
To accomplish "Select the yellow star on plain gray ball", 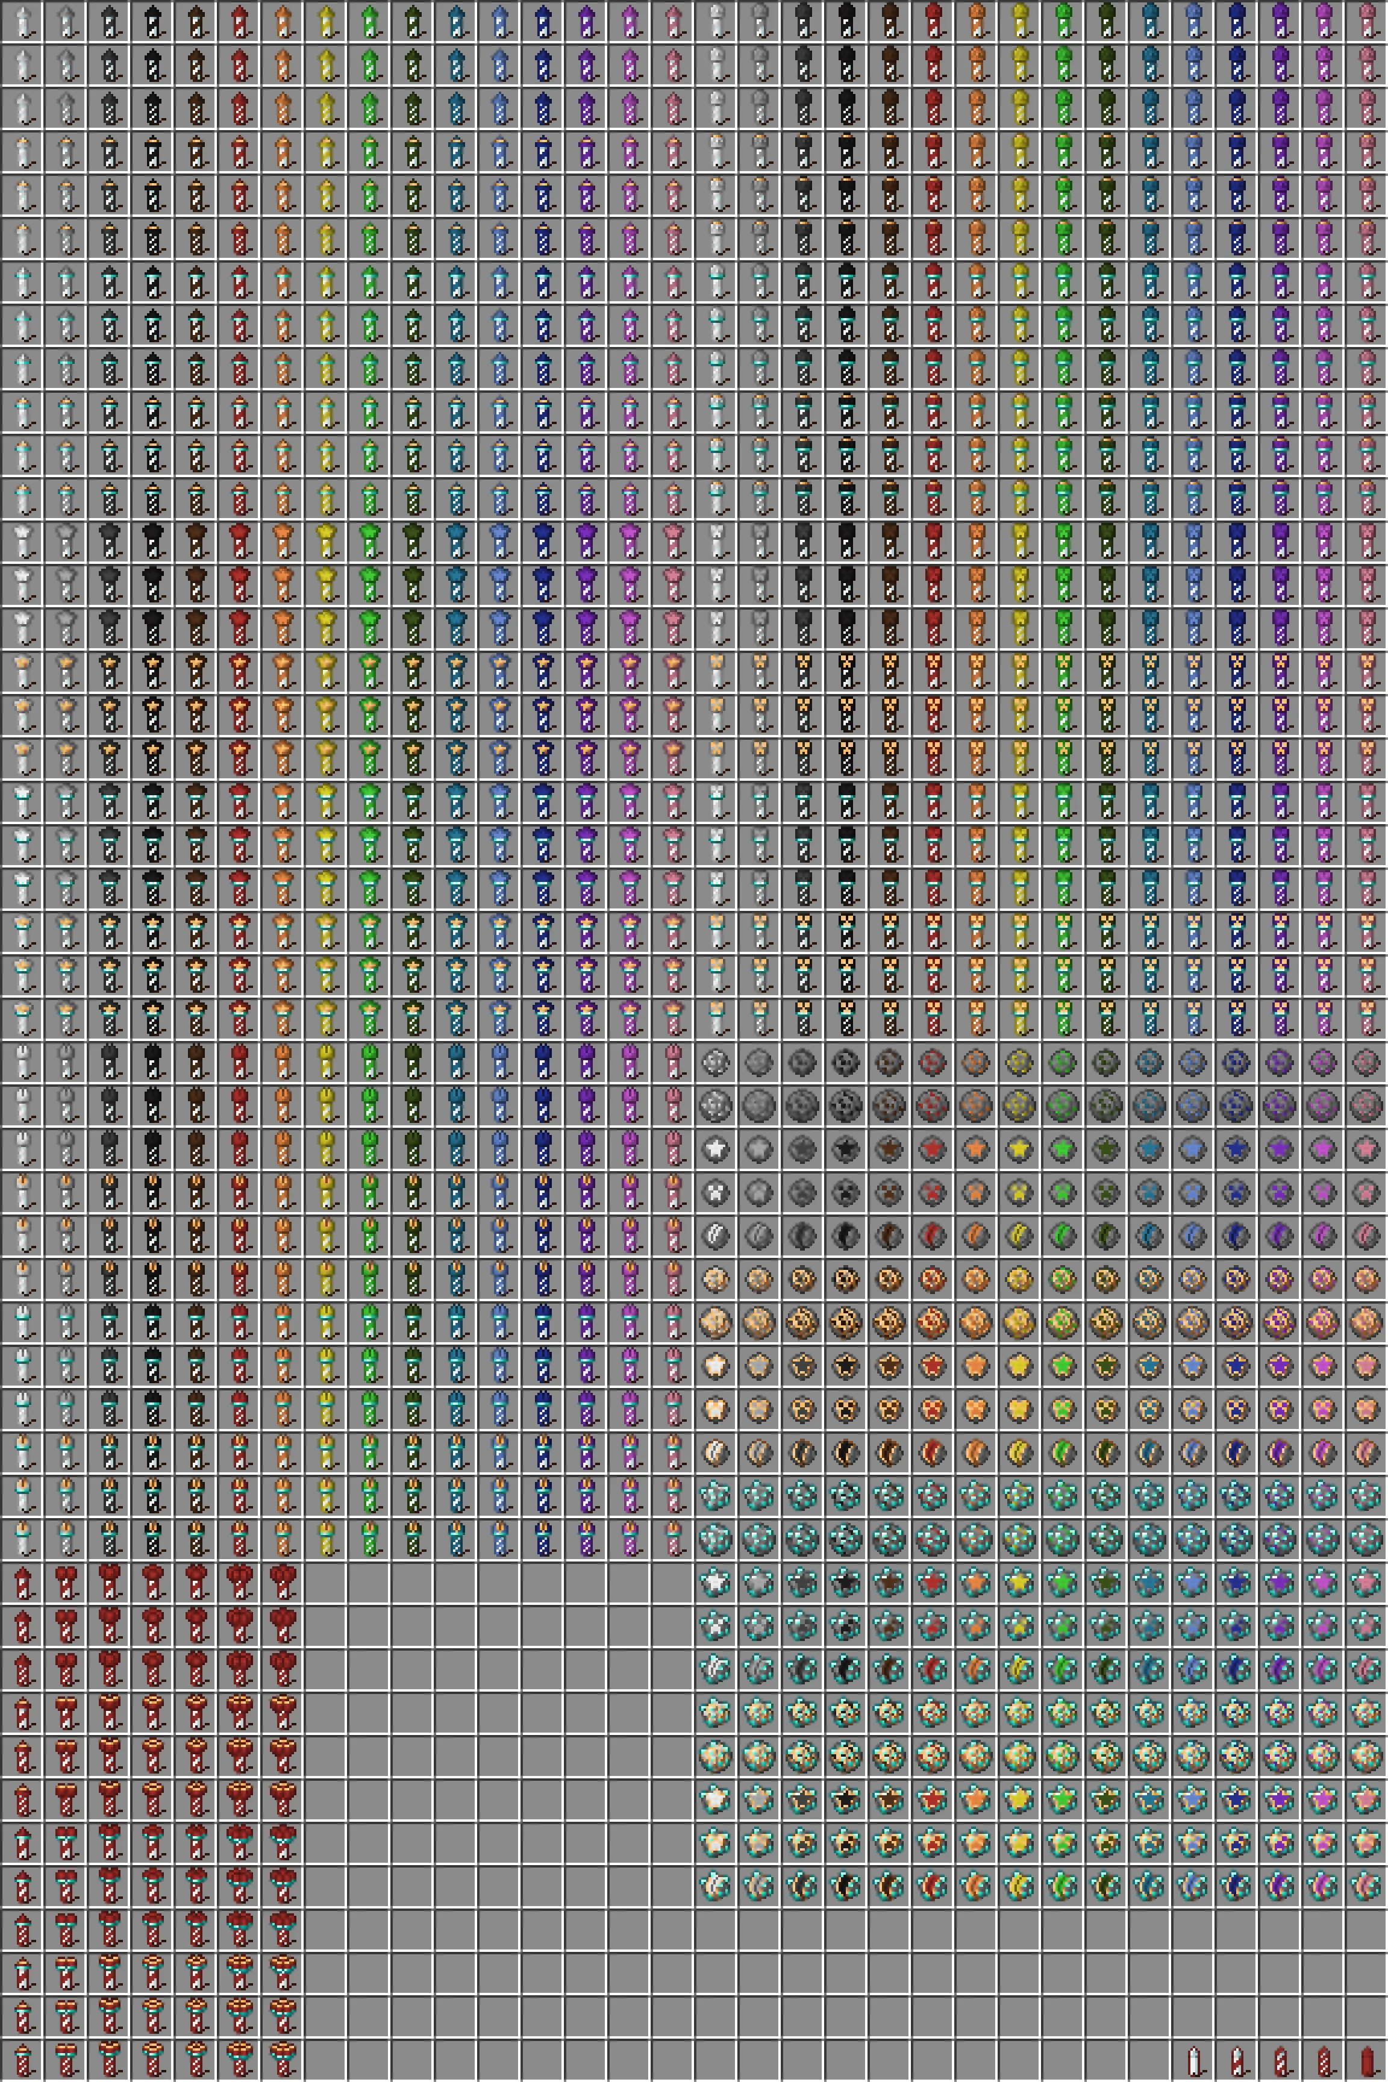I will 1019,1149.
